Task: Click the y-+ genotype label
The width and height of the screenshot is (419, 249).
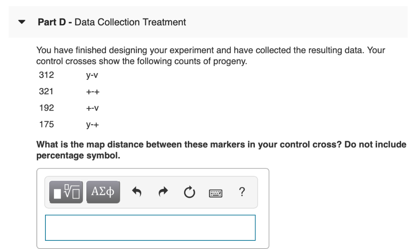Action: (92, 125)
